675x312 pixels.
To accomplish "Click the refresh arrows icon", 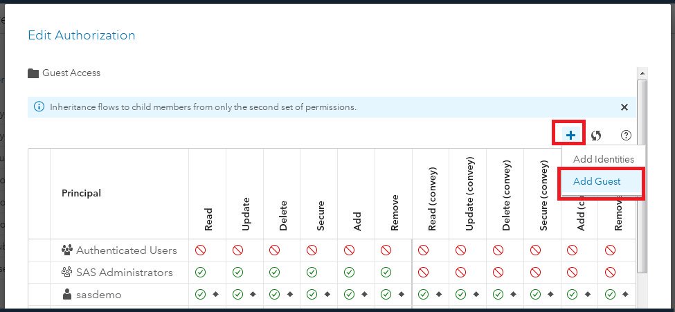I will point(596,136).
